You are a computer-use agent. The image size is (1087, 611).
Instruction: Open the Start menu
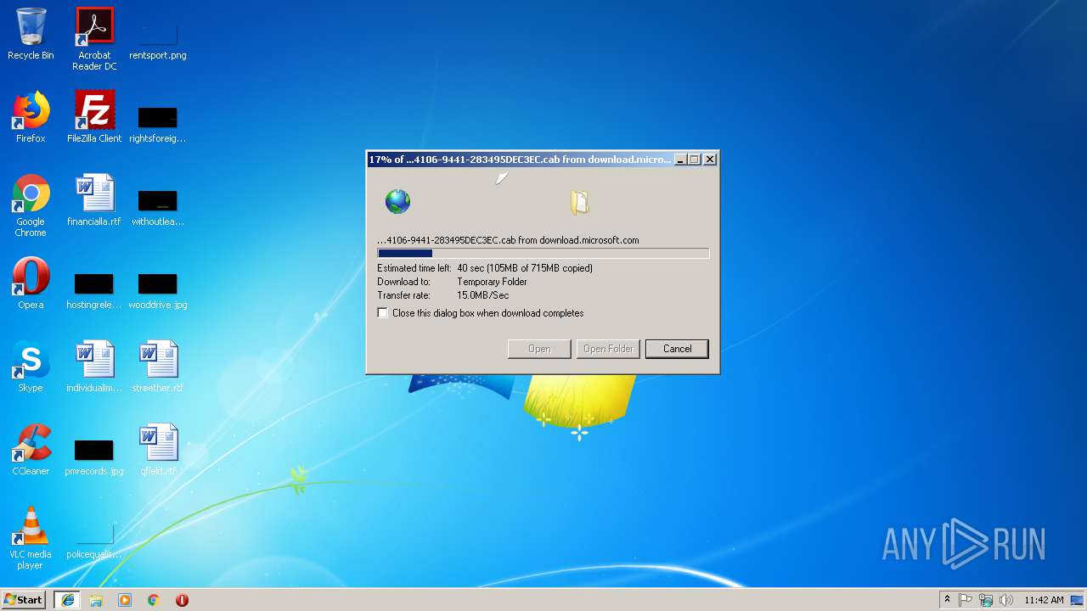(x=23, y=600)
